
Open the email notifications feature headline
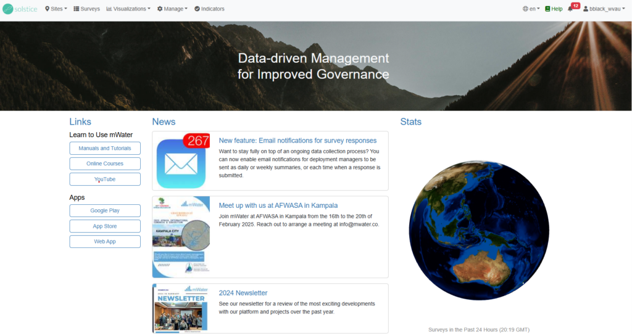[x=297, y=140]
